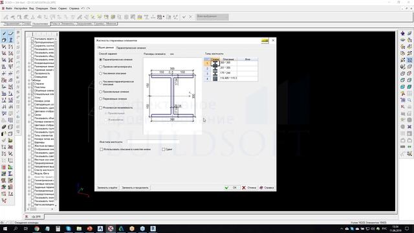This screenshot has width=414, height=233.
Task: Open the Сервис menu
Action: (63, 8)
